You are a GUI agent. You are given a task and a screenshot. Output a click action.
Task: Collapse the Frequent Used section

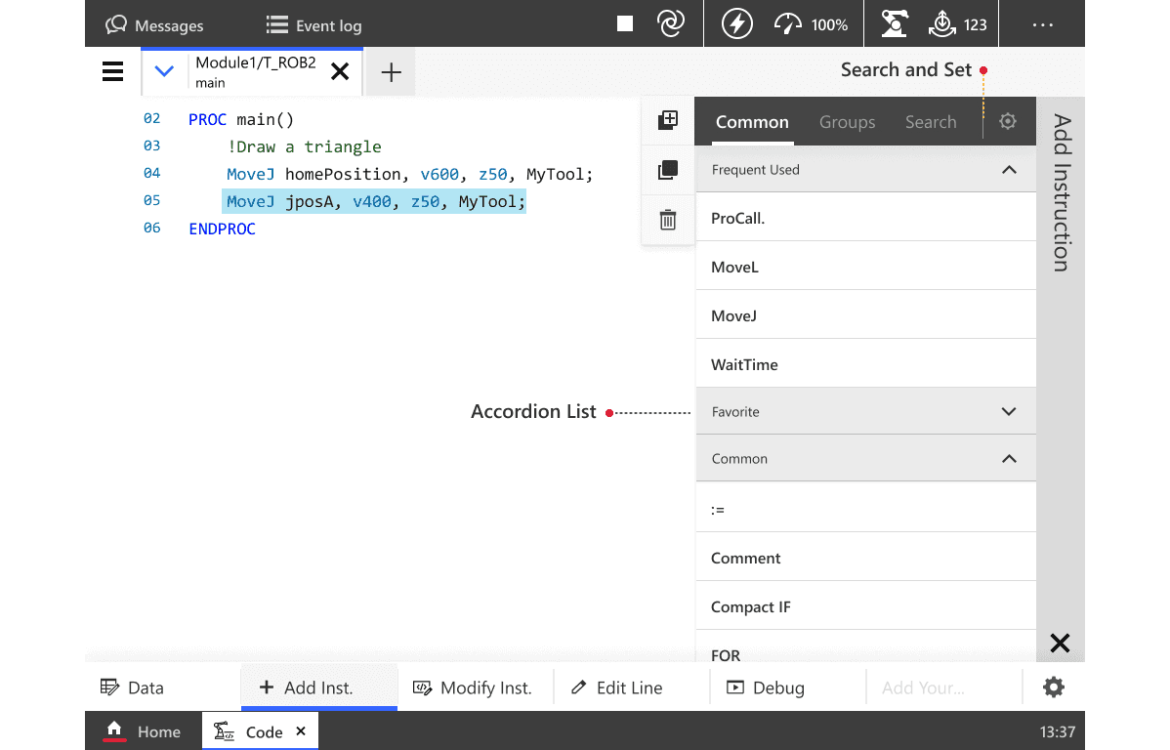pyautogui.click(x=865, y=170)
